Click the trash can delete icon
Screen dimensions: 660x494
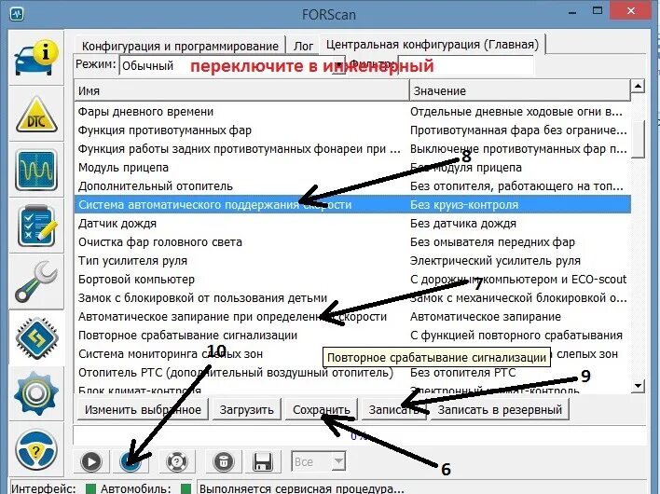point(224,461)
